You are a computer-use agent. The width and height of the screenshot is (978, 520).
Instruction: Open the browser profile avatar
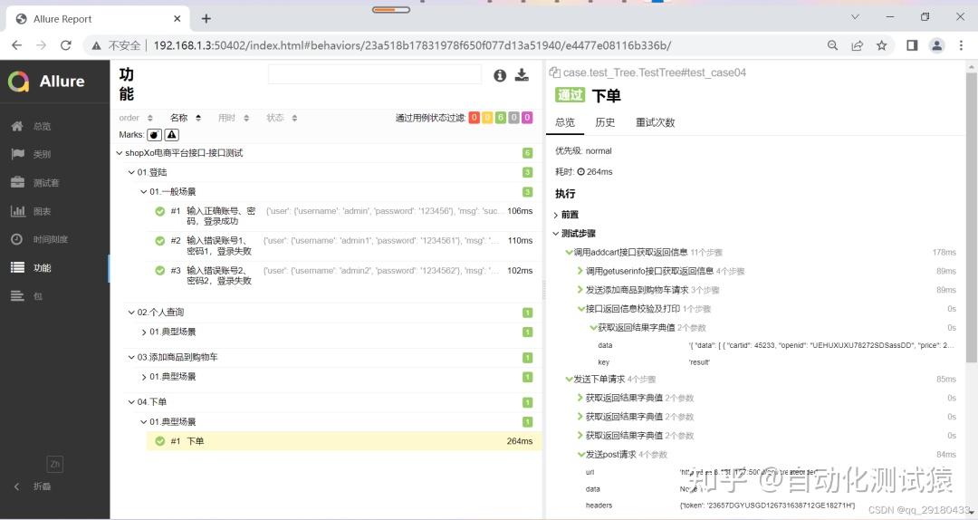pos(936,45)
